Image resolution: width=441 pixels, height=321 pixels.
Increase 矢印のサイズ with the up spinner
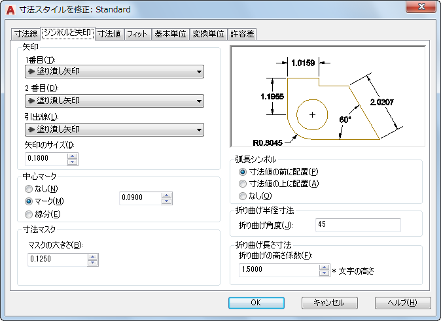(73, 156)
